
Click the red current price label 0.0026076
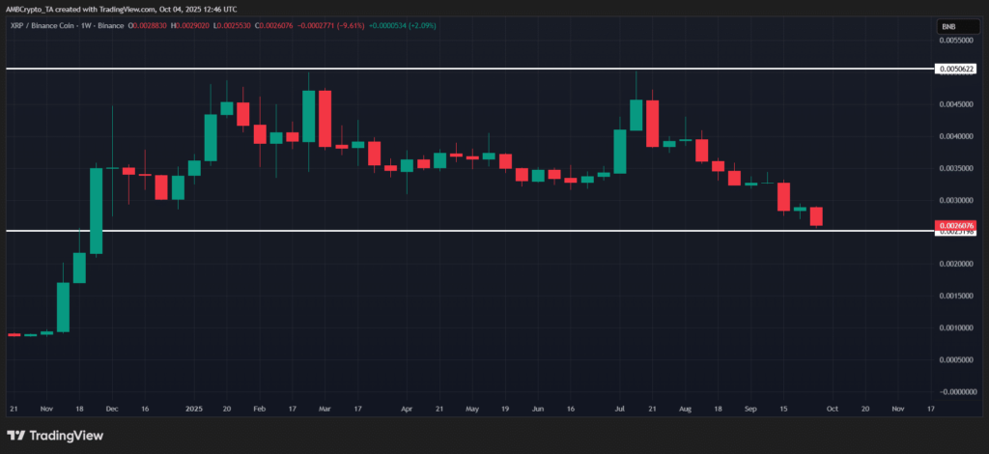pyautogui.click(x=955, y=225)
